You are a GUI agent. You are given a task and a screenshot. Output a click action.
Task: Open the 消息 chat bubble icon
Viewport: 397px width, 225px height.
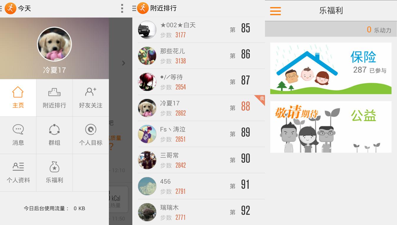[18, 129]
